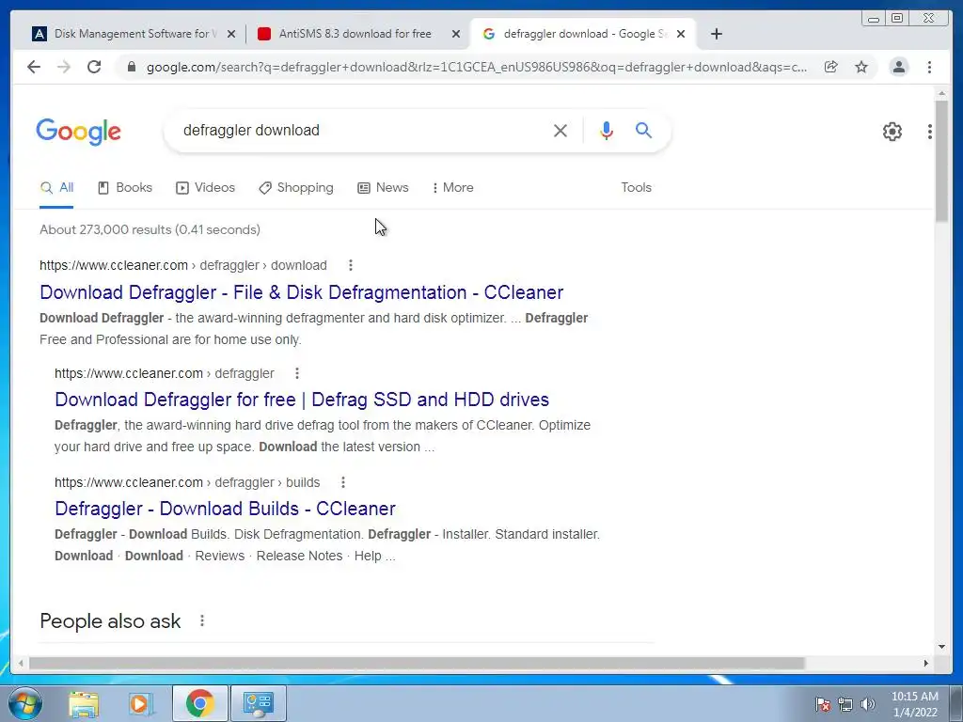963x722 pixels.
Task: Clear the search box text
Action: [x=560, y=130]
